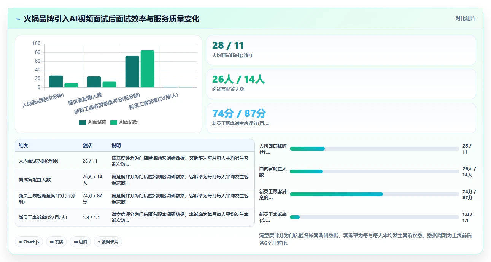Image resolution: width=491 pixels, height=262 pixels.
Task: Click the page title 火锅品牌引入AI视频面试后
Action: click(x=111, y=19)
